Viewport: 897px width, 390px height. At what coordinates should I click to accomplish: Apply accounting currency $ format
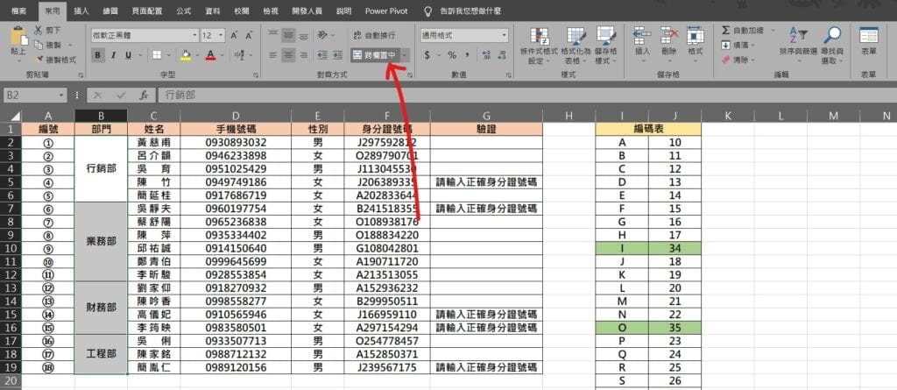(x=427, y=55)
